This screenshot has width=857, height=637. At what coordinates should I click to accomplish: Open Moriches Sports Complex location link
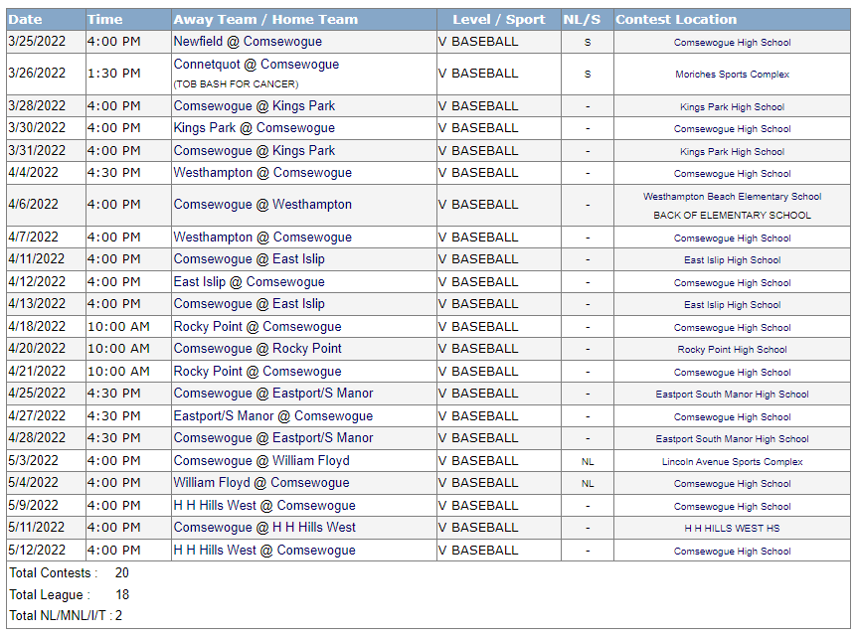pyautogui.click(x=732, y=75)
